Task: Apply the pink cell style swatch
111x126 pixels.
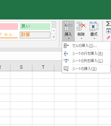Action: click(9, 26)
